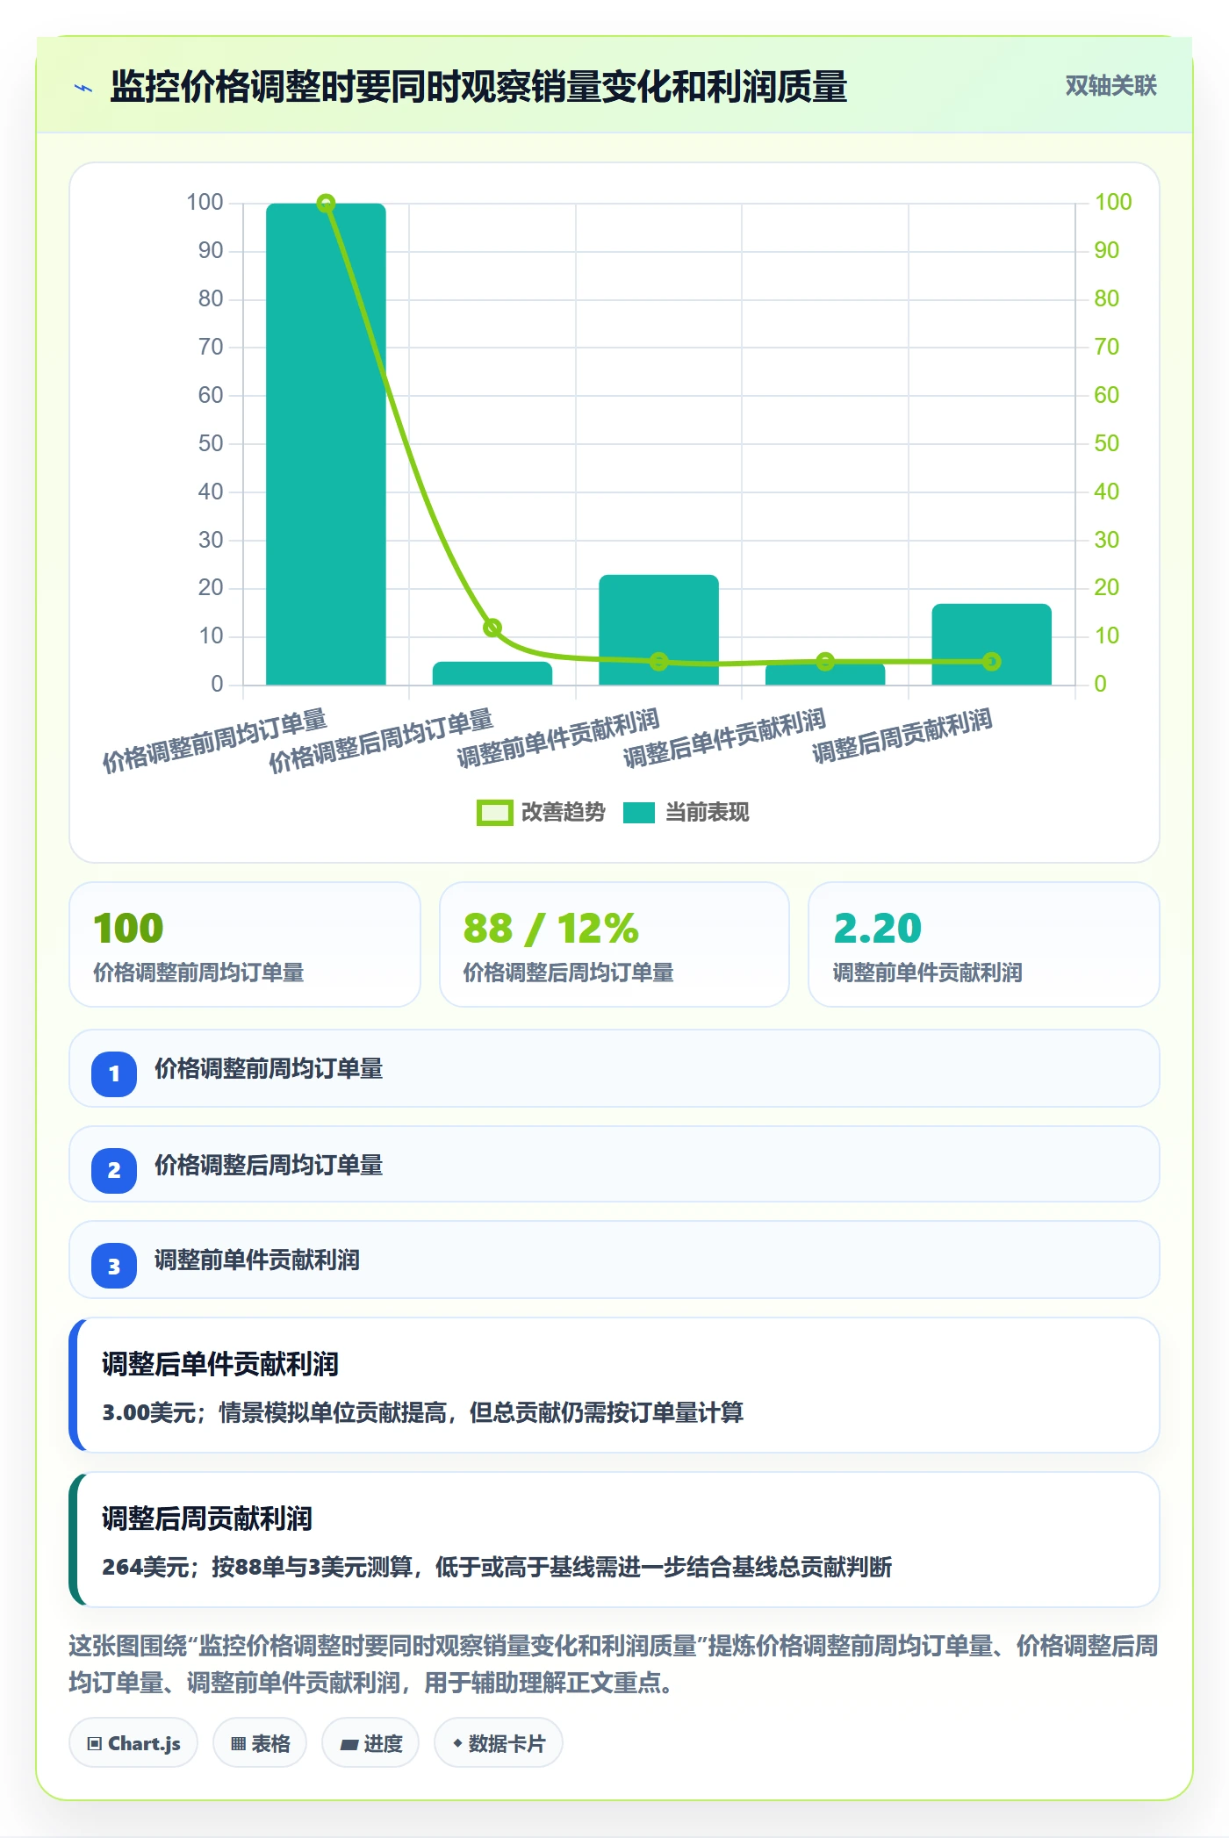Click the line point at 价格调整前周均订单量 peak
The image size is (1229, 1838).
[x=326, y=204]
